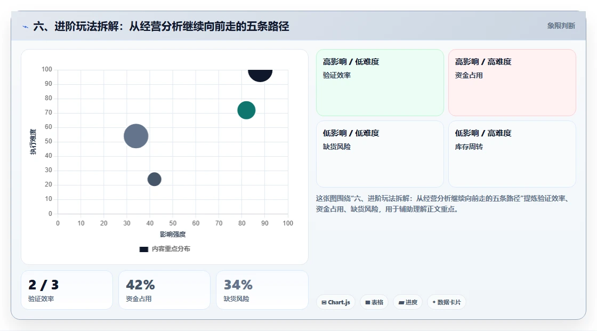Click the 象限判断 label in the header

pyautogui.click(x=561, y=26)
